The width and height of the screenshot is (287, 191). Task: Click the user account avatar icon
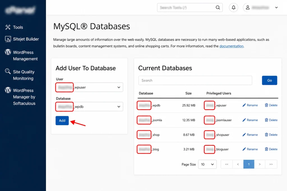pyautogui.click(x=248, y=8)
